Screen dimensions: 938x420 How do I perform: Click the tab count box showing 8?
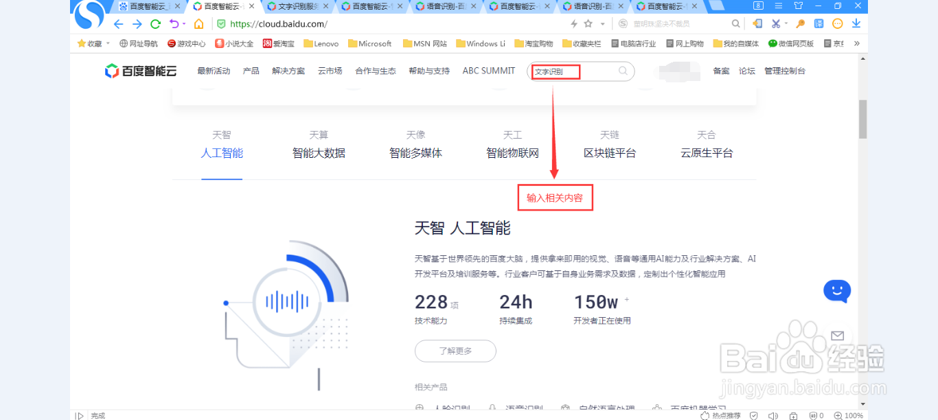[758, 5]
